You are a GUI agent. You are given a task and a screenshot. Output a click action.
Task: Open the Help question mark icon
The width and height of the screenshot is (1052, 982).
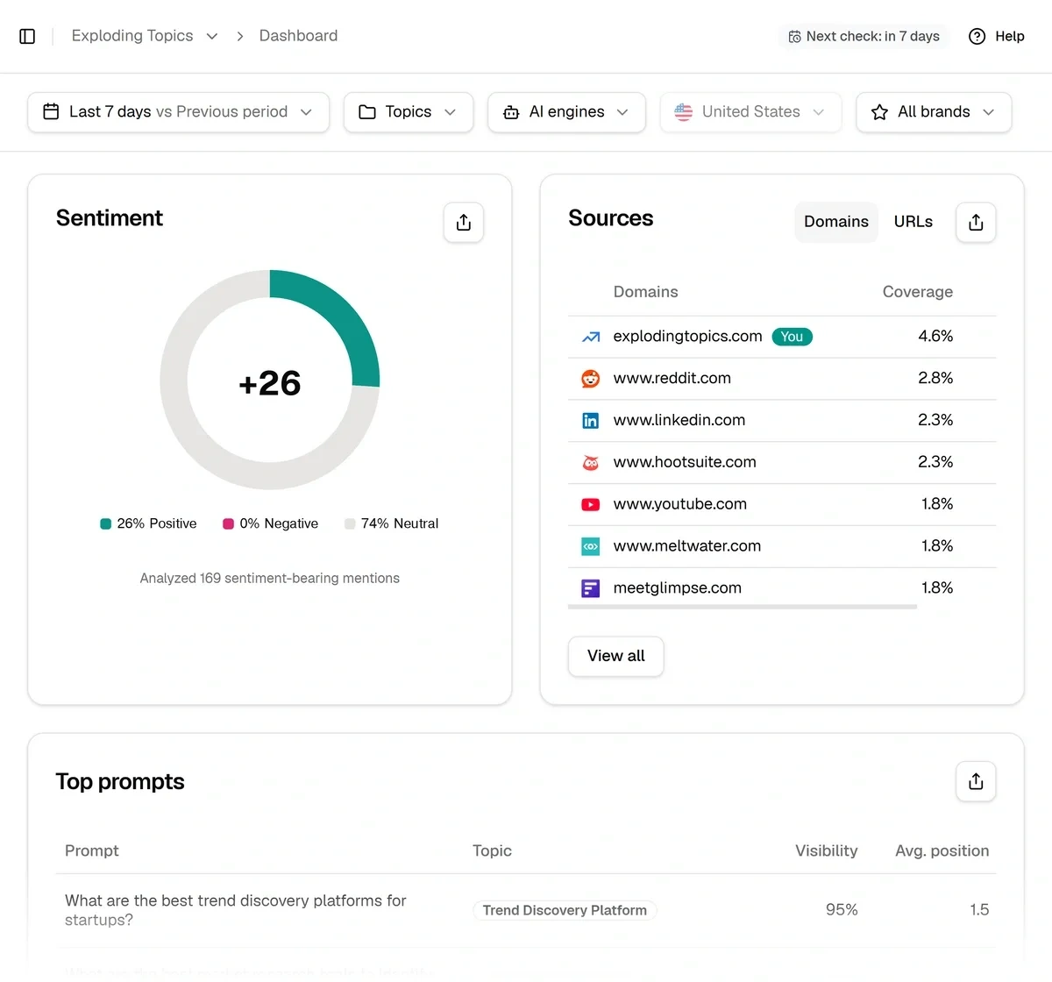(977, 36)
